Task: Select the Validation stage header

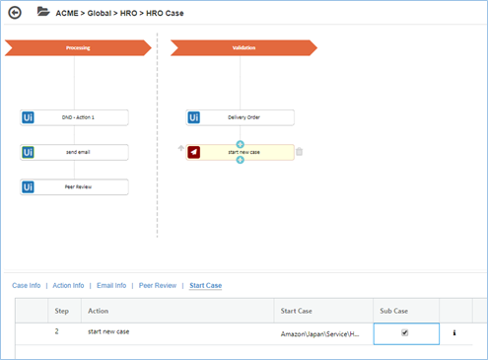Action: [x=244, y=48]
